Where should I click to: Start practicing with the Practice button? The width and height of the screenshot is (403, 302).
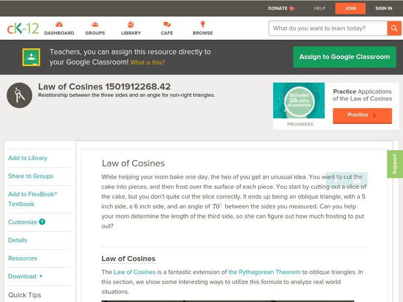point(362,115)
